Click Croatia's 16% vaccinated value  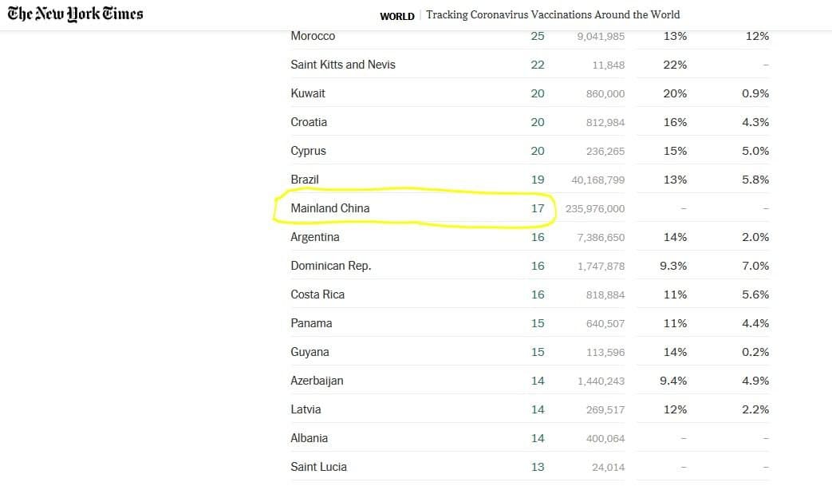pyautogui.click(x=675, y=122)
